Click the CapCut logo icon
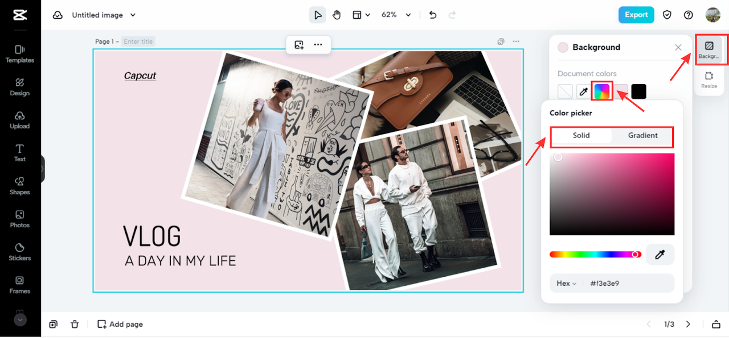This screenshot has height=338, width=729. [x=20, y=15]
